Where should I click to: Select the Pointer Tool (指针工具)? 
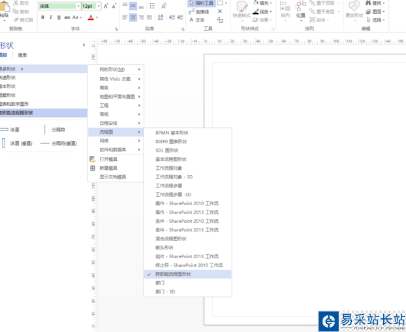click(x=202, y=3)
